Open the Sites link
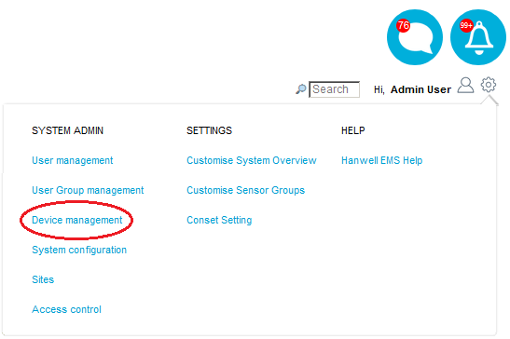510x339 pixels. point(43,279)
